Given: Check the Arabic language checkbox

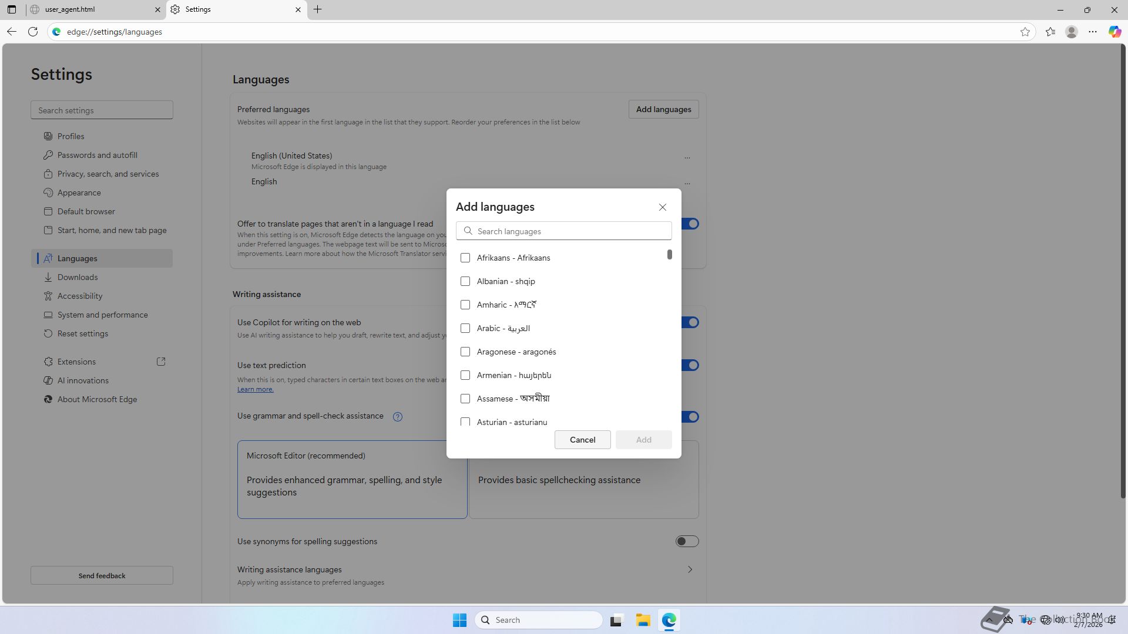Looking at the screenshot, I should [465, 328].
